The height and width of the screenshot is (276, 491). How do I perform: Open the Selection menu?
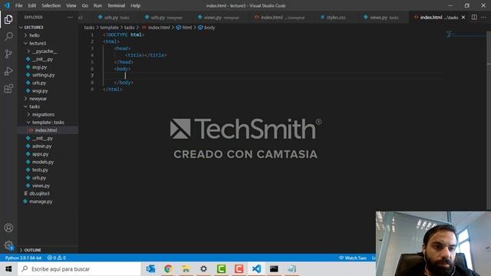51,5
